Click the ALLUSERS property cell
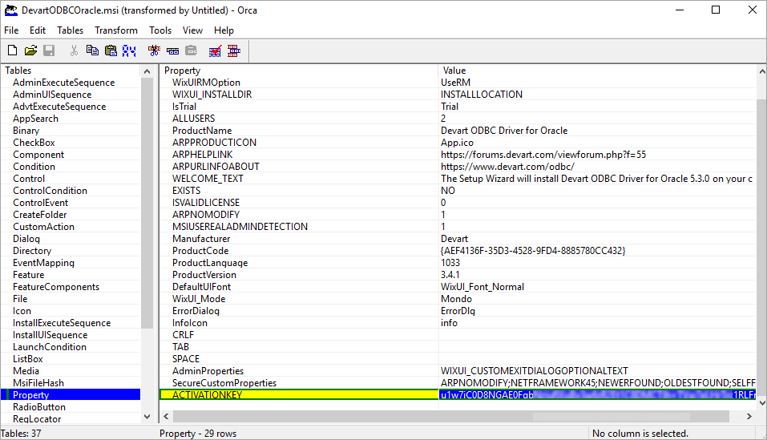Screen dimensions: 767x440 point(298,119)
